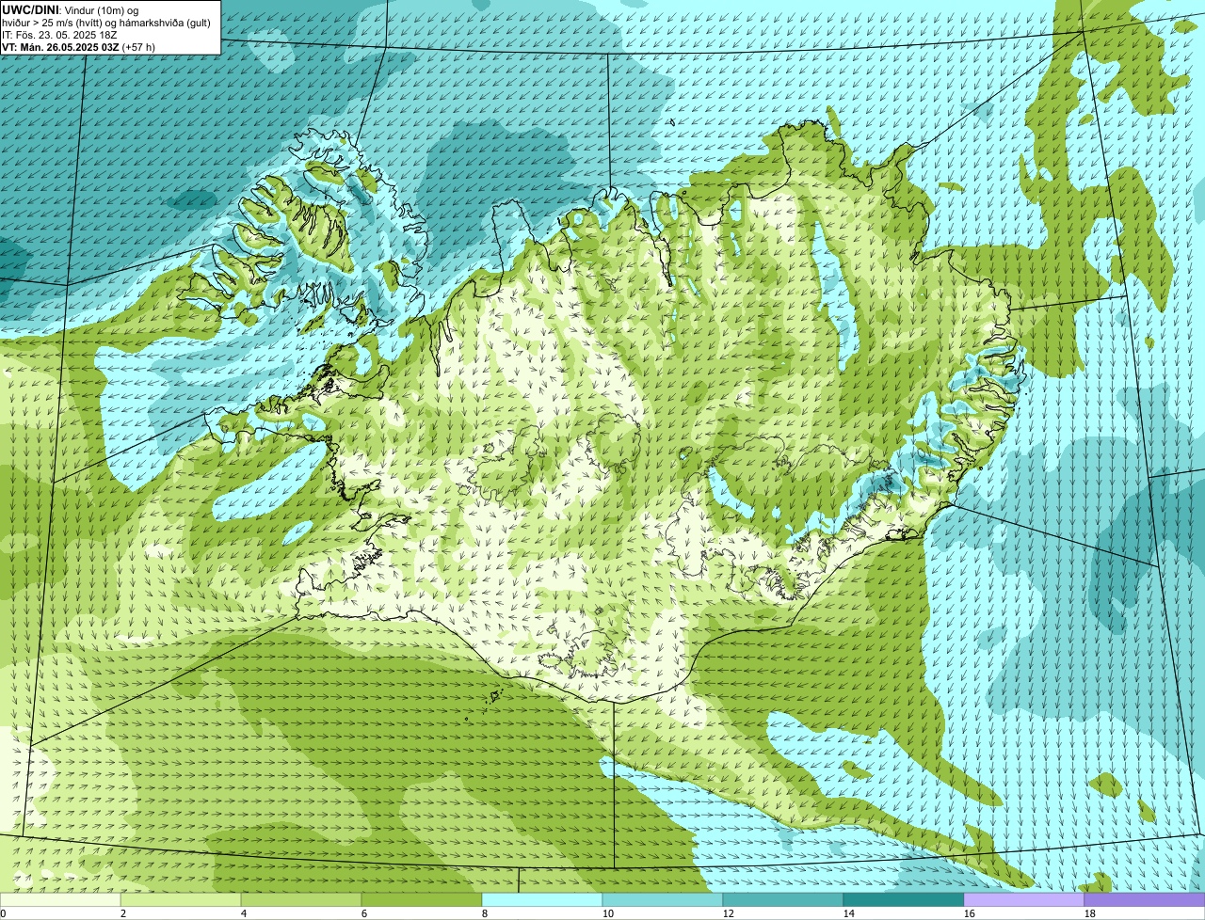The height and width of the screenshot is (920, 1205).
Task: Click the purple legend swatch above 18 m/s
Action: 1145,899
